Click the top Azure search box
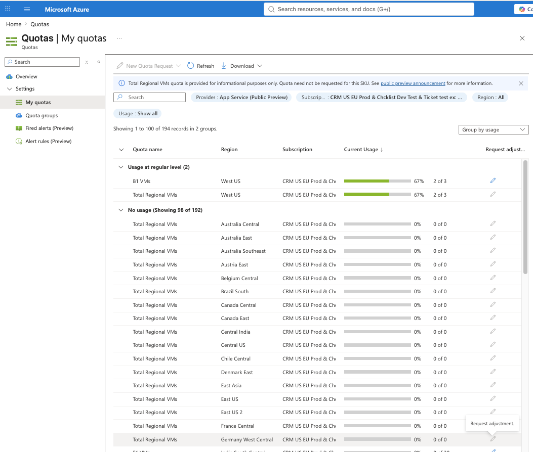The image size is (533, 452). pyautogui.click(x=369, y=9)
